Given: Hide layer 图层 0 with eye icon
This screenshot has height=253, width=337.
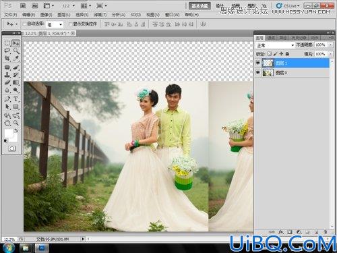Looking at the screenshot, I should coord(258,72).
